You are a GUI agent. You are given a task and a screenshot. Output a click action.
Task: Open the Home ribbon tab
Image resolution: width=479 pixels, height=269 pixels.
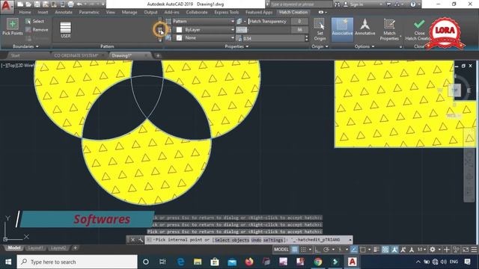25,12
